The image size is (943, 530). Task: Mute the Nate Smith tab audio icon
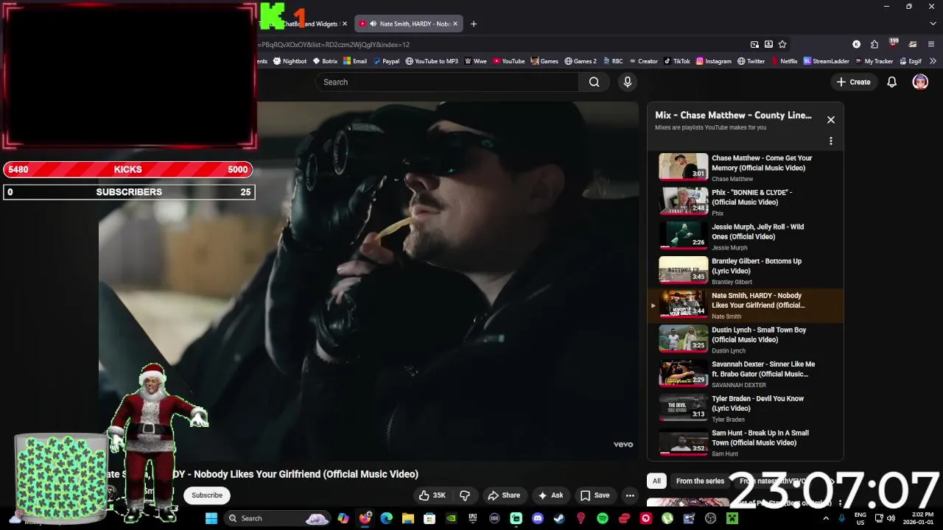tap(373, 24)
